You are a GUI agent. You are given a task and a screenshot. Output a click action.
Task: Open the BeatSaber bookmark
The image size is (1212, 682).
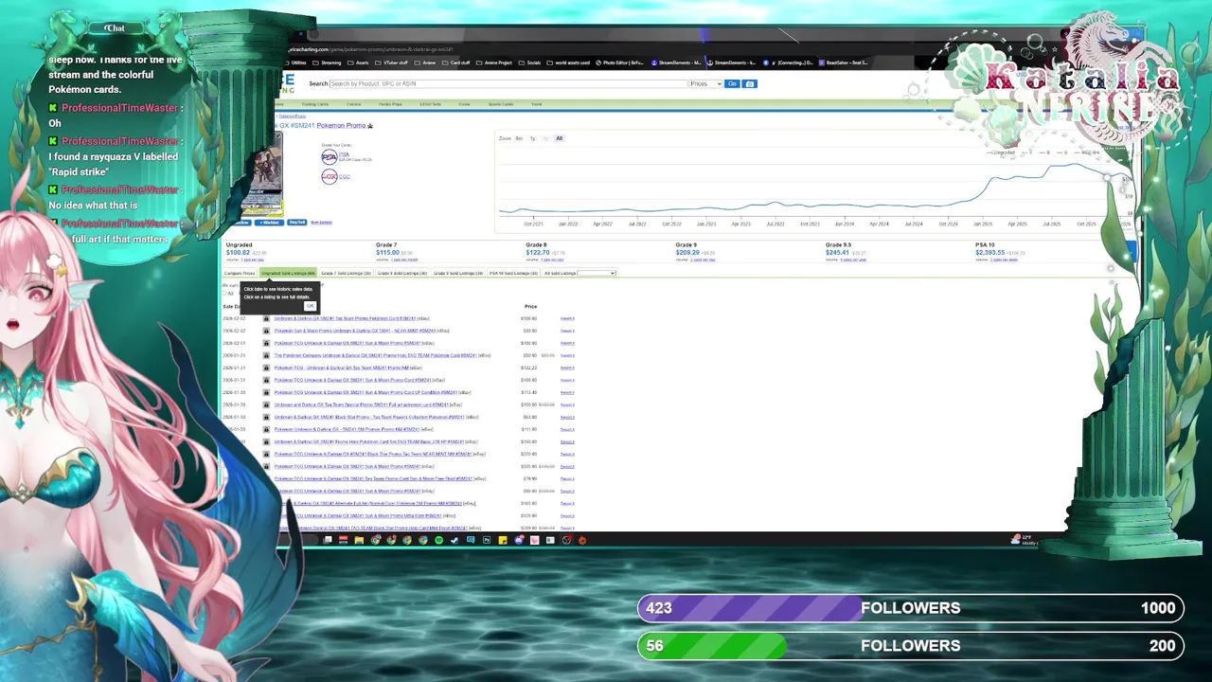tap(844, 63)
